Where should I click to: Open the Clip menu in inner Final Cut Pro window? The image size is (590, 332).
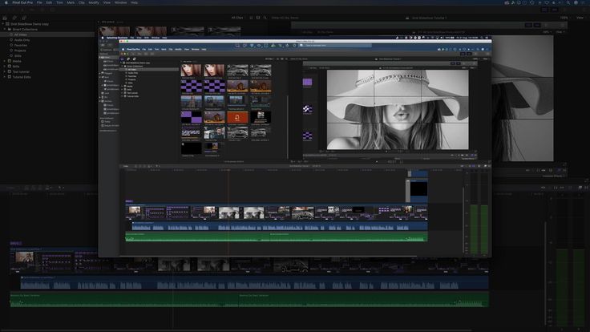(x=171, y=49)
